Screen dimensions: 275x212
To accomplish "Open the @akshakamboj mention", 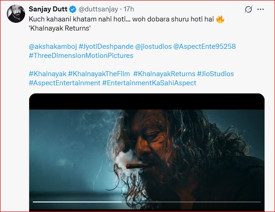I will point(52,47).
